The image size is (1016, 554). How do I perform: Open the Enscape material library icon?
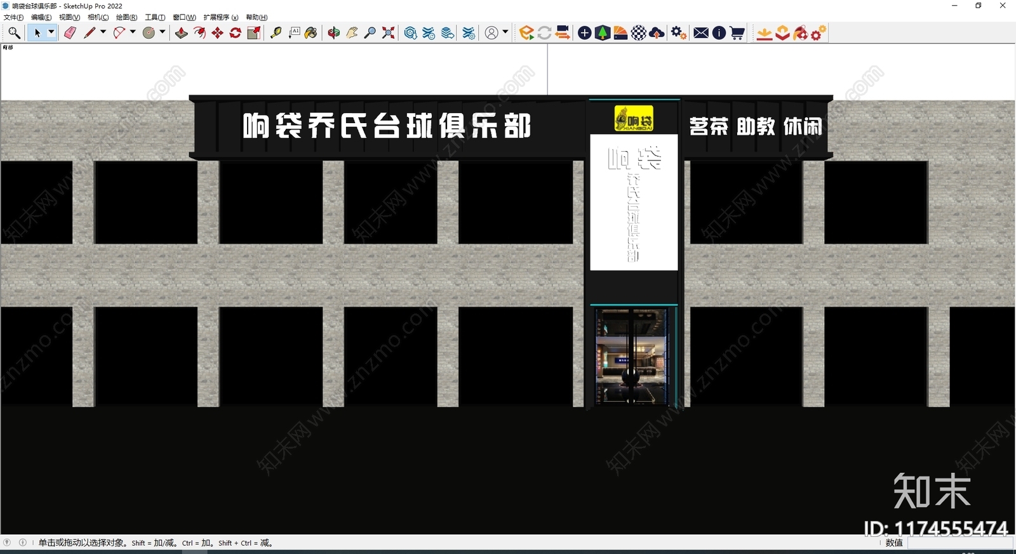[x=620, y=33]
